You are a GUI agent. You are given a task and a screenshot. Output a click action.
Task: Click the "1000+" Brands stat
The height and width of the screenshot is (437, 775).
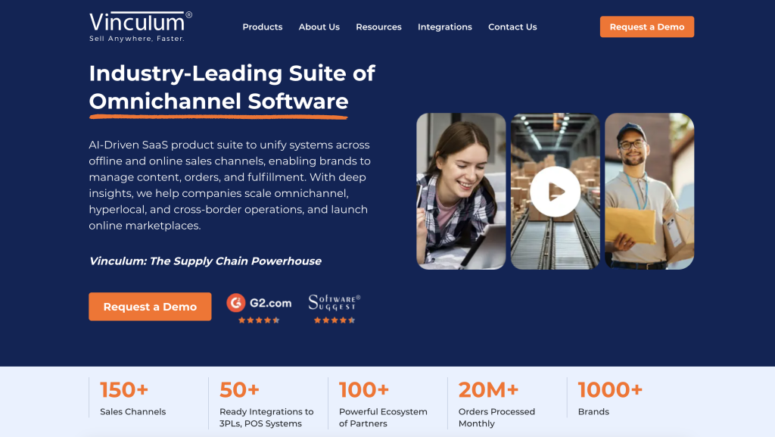tap(611, 389)
